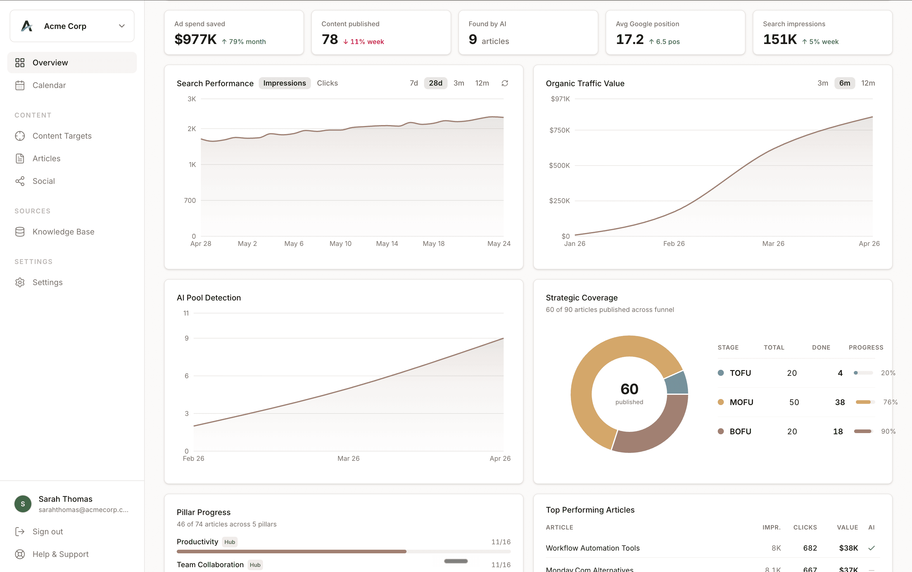Open Settings from sidebar
This screenshot has height=572, width=912.
(x=72, y=282)
